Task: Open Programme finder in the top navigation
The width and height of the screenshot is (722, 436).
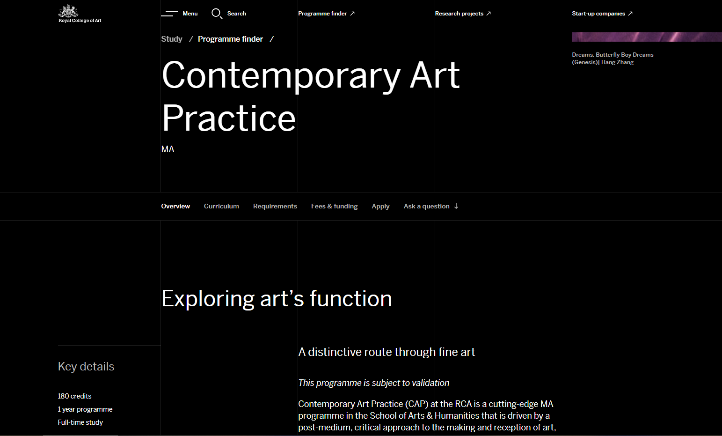Action: coord(322,14)
